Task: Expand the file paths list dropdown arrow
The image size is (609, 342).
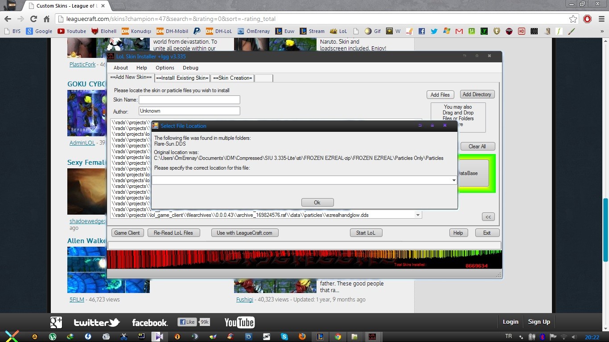Action: pos(418,215)
